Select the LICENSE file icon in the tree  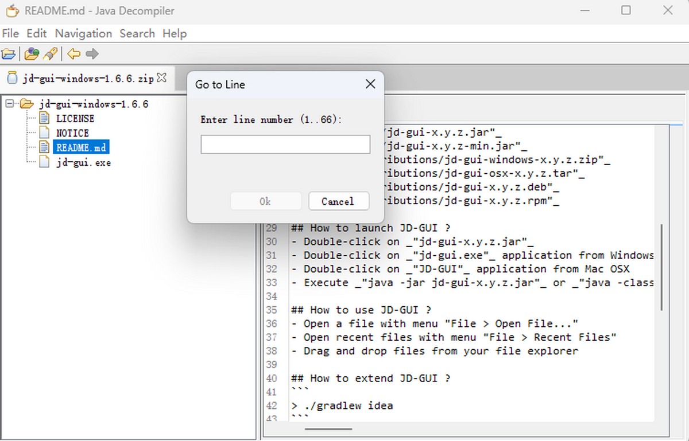[45, 118]
